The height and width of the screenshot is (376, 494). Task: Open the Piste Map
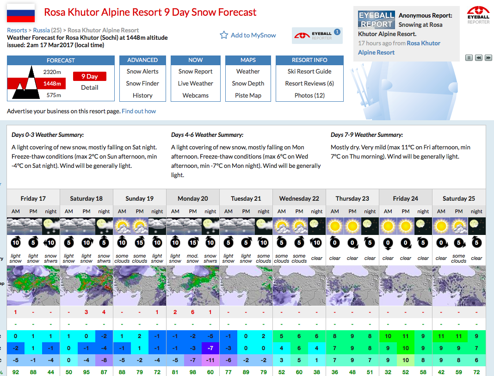click(248, 95)
